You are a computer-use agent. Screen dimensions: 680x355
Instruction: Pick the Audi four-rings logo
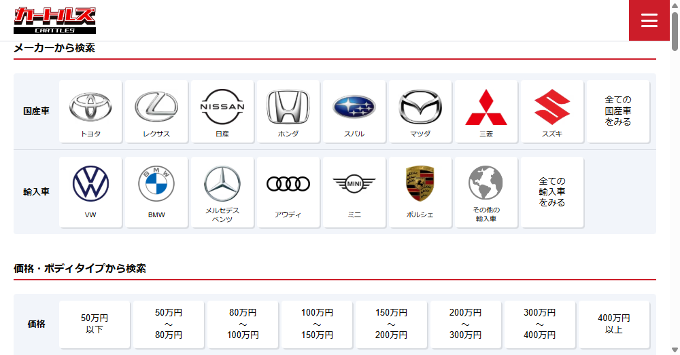tap(288, 184)
